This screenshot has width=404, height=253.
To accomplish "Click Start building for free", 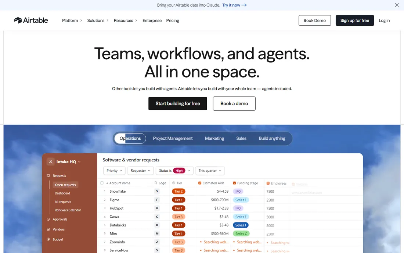I will tap(178, 103).
